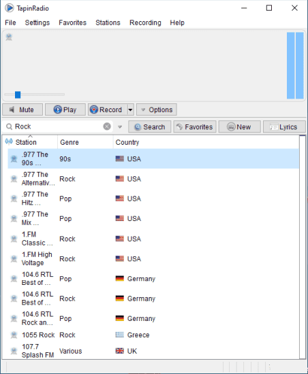This screenshot has height=374, width=308.
Task: Click the station icon for 107.7 Splash FM
Action: (14, 351)
